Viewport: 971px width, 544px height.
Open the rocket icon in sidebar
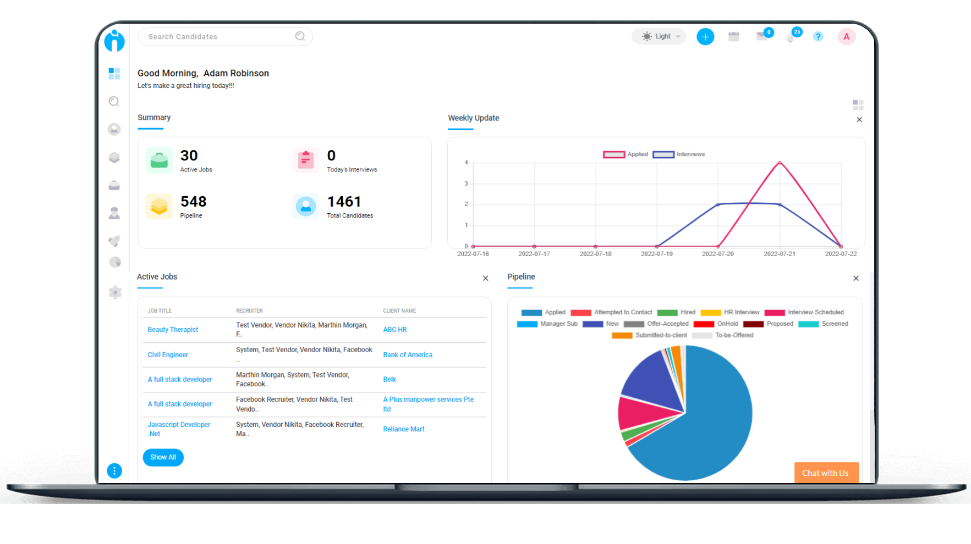click(114, 241)
